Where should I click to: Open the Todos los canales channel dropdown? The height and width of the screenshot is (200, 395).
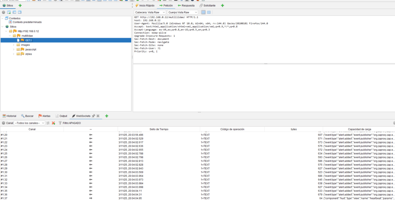click(x=29, y=123)
